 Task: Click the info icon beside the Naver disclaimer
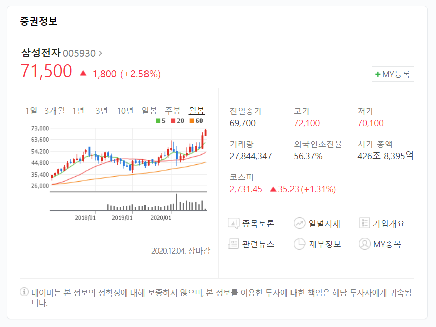24,292
